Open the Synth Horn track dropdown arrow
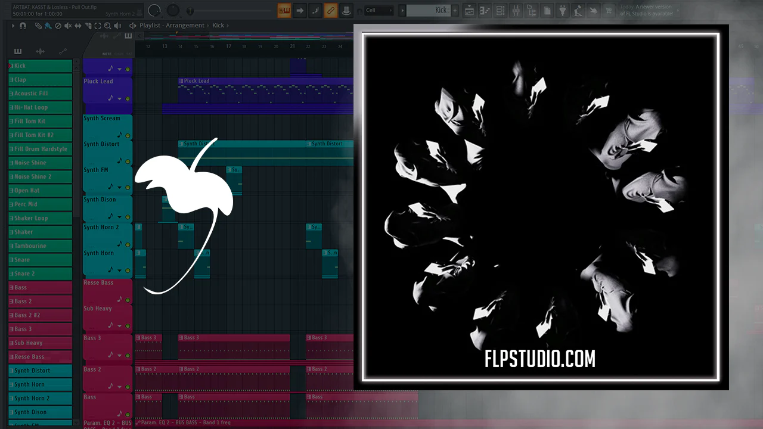Image resolution: width=763 pixels, height=429 pixels. (119, 271)
